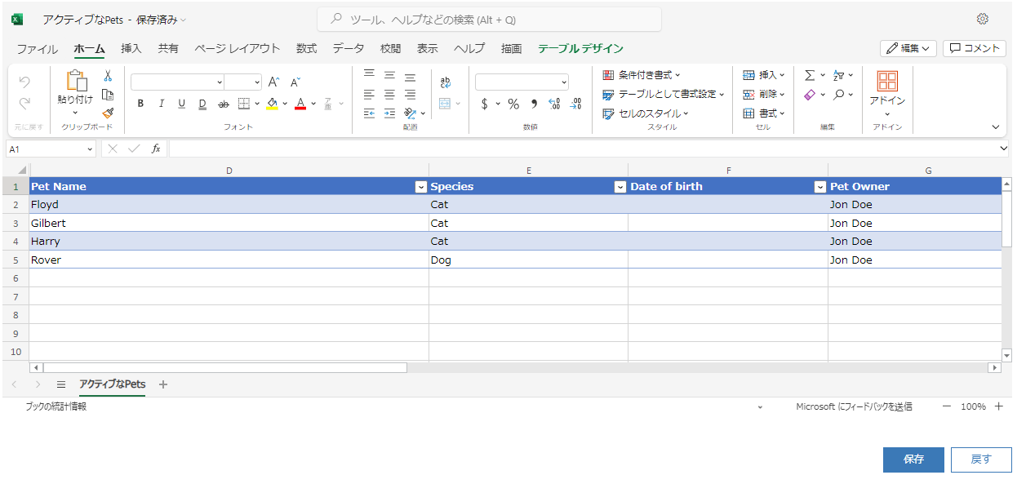Image resolution: width=1026 pixels, height=484 pixels.
Task: Click the Cut scissors icon
Action: [x=107, y=76]
